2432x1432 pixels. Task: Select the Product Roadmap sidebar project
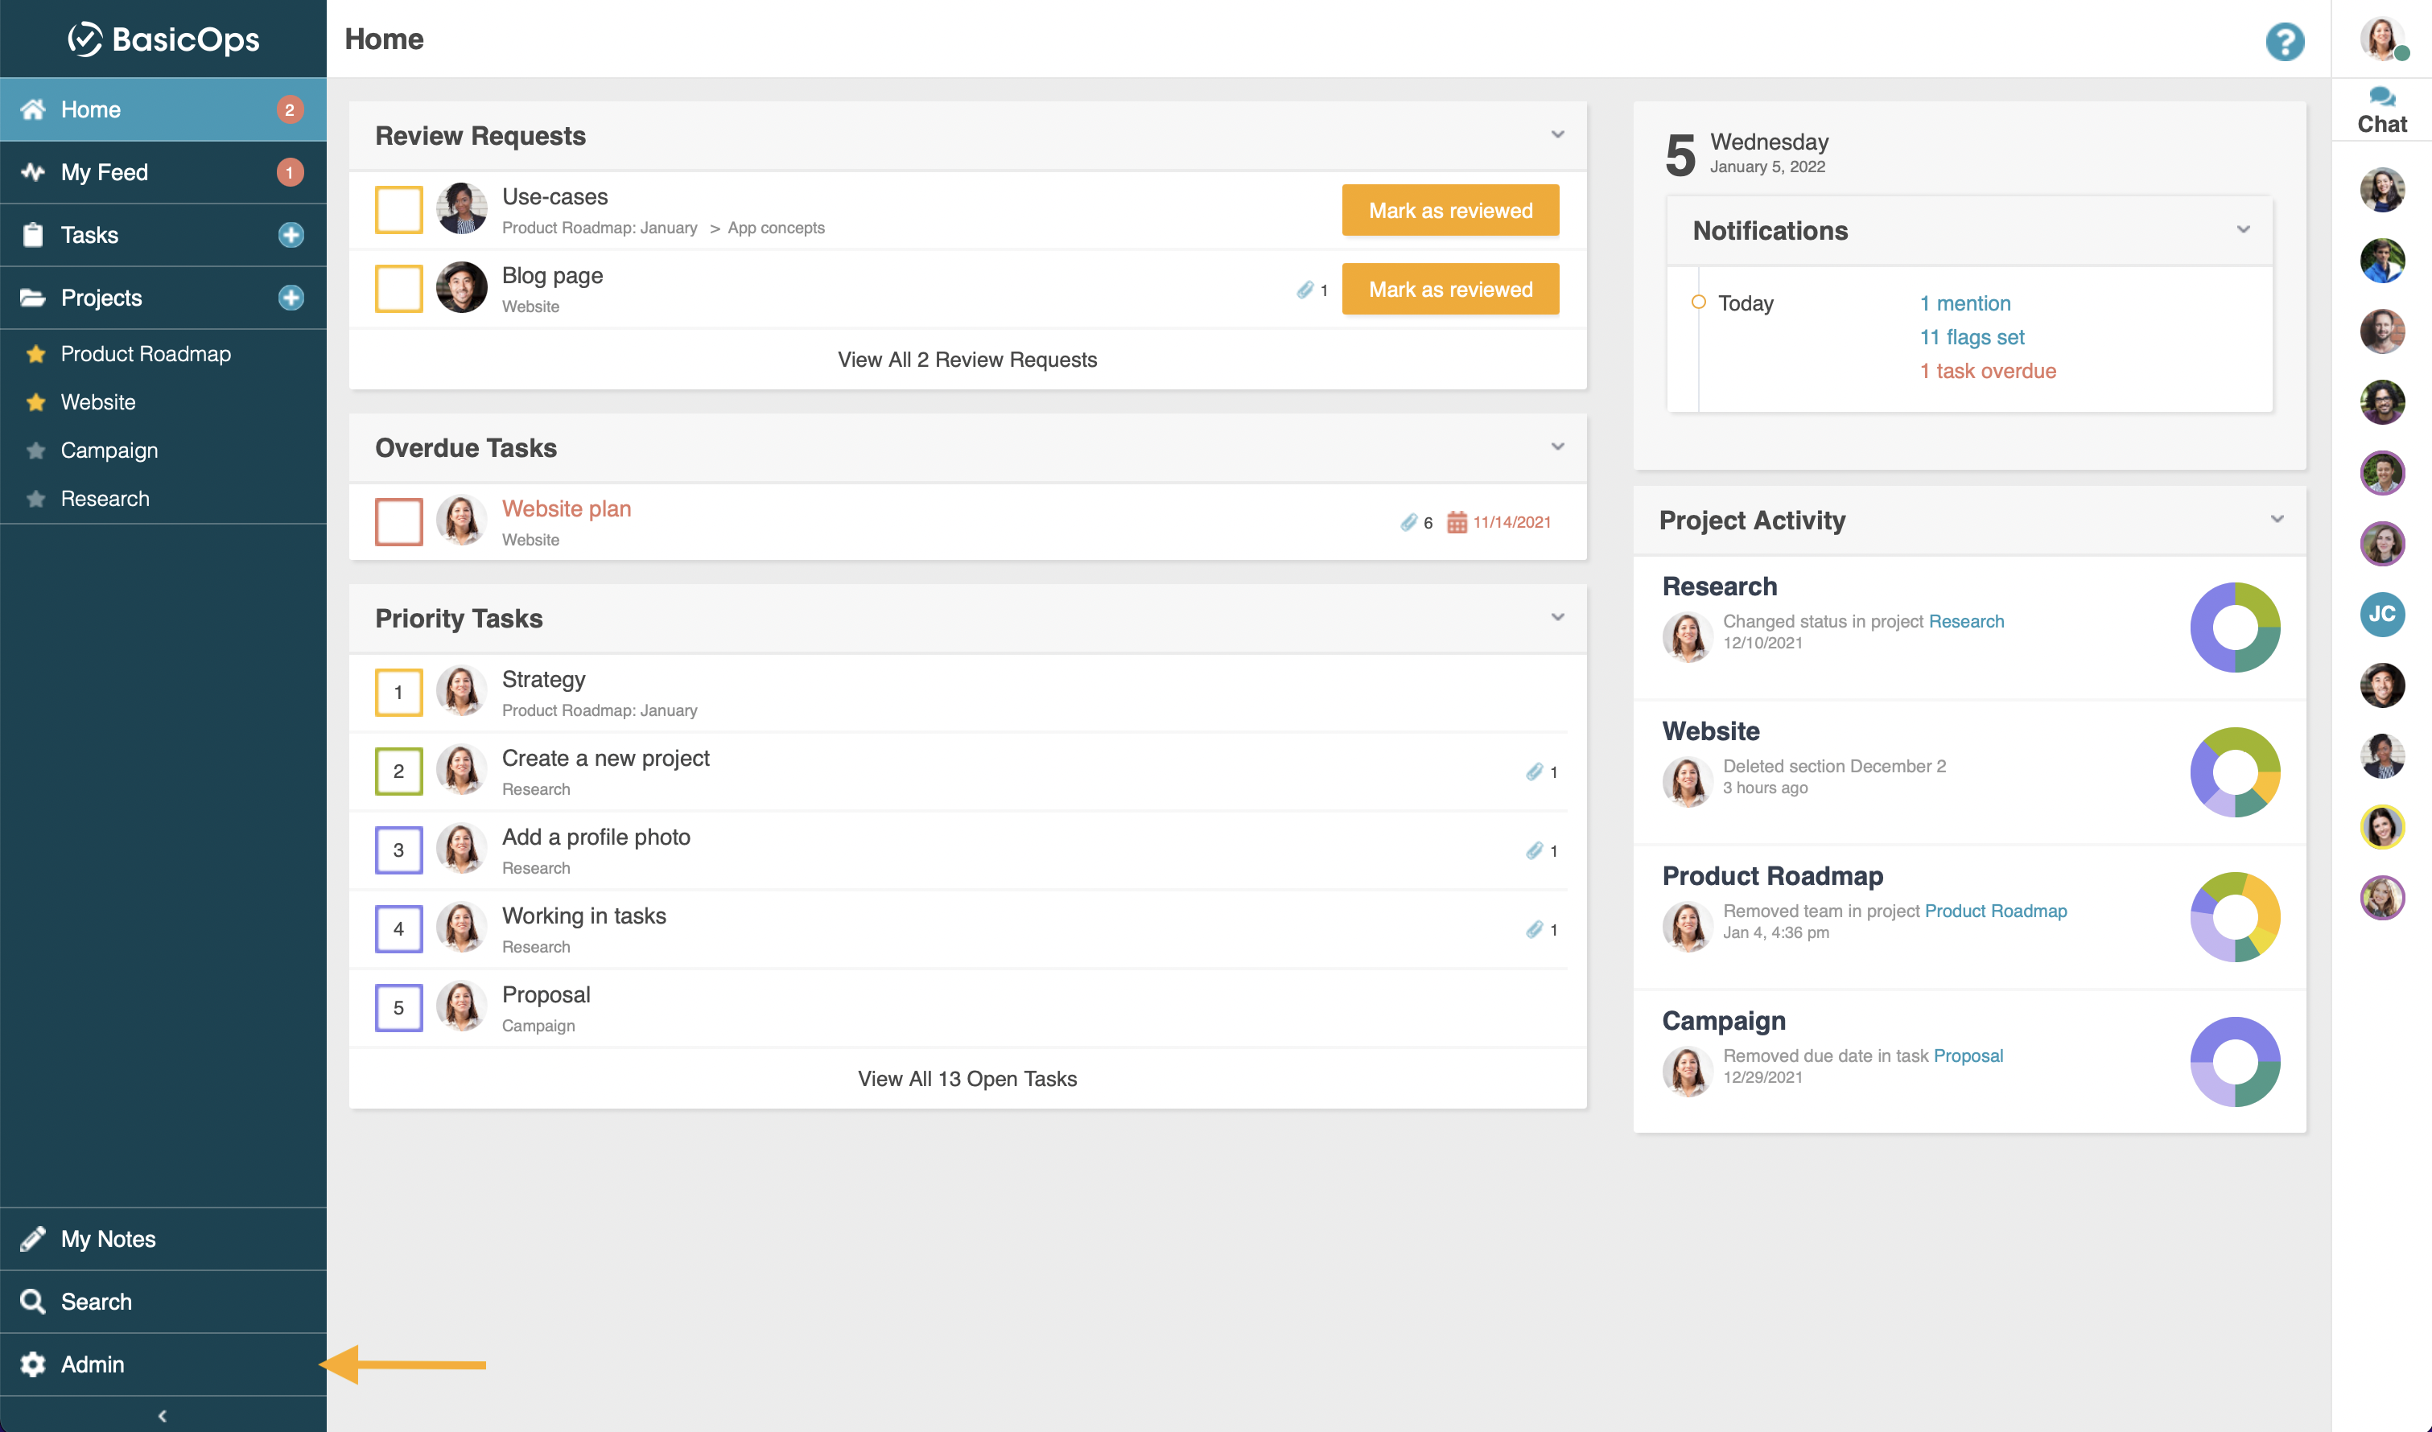coord(145,354)
